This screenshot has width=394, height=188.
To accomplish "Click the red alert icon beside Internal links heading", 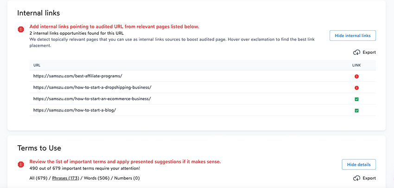I will 21,29.
